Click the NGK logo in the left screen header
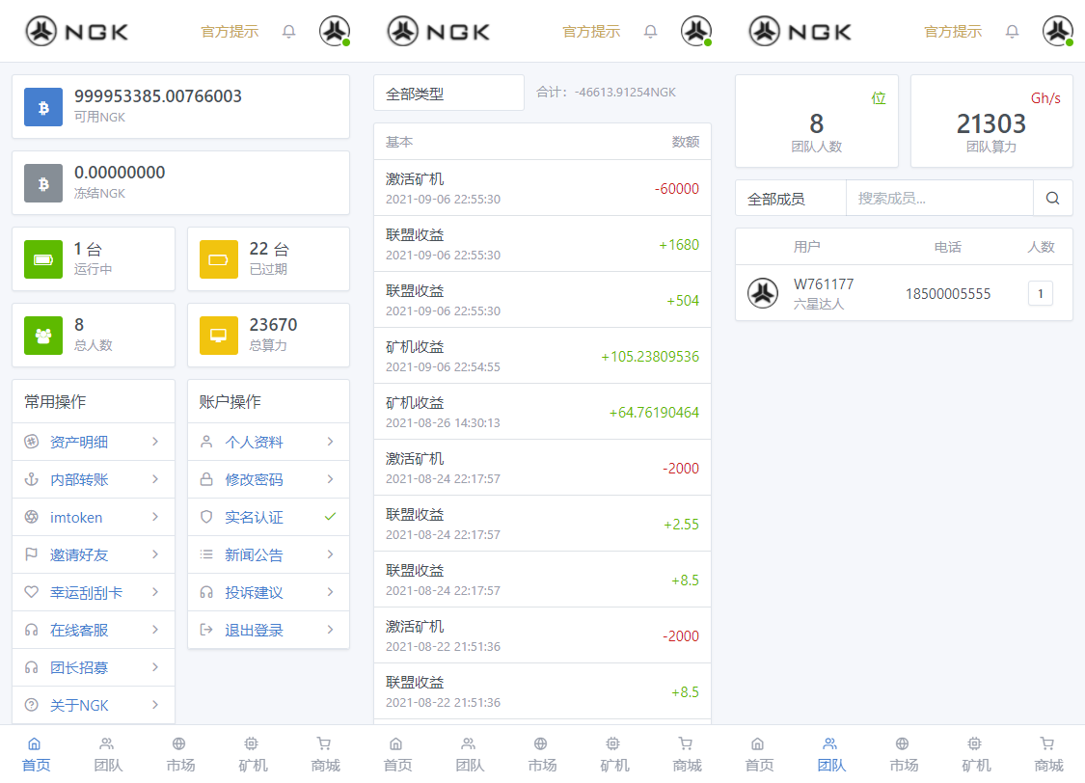The height and width of the screenshot is (783, 1085). tap(76, 31)
